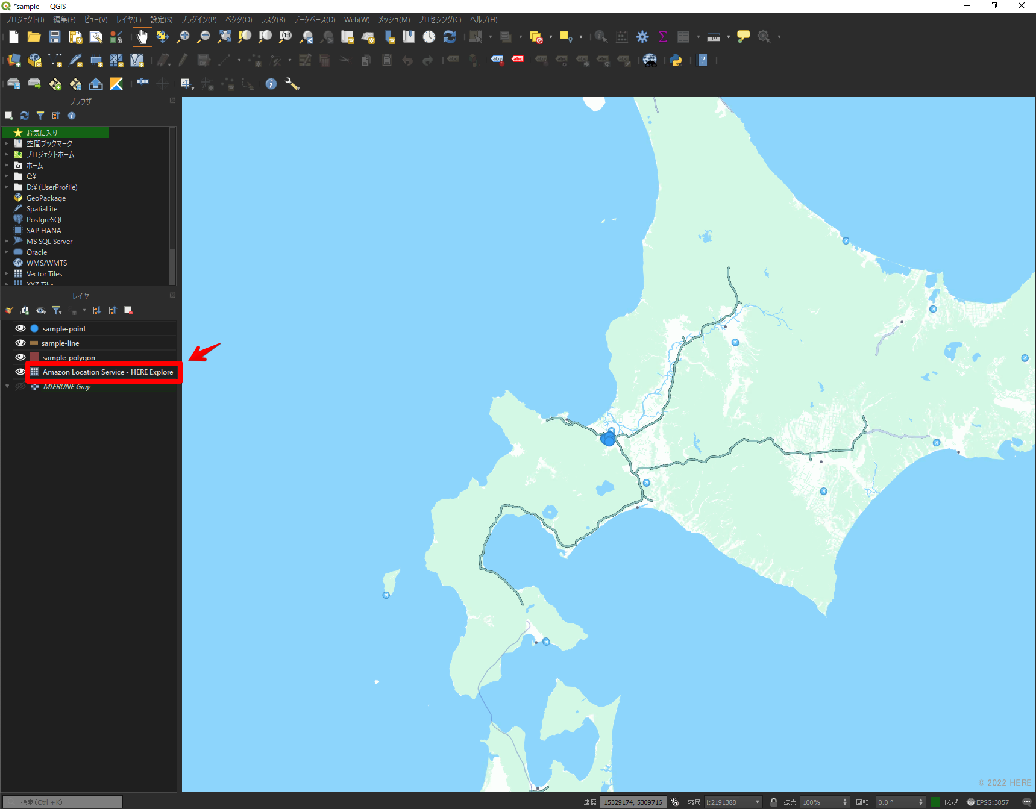Save the project with floppy icon
Screen dimensions: 1036x809
55,37
